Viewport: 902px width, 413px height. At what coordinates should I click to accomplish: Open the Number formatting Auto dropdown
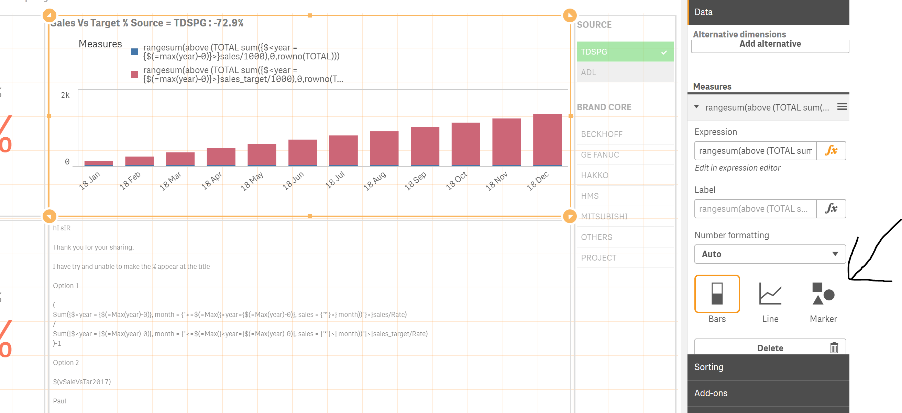(770, 254)
